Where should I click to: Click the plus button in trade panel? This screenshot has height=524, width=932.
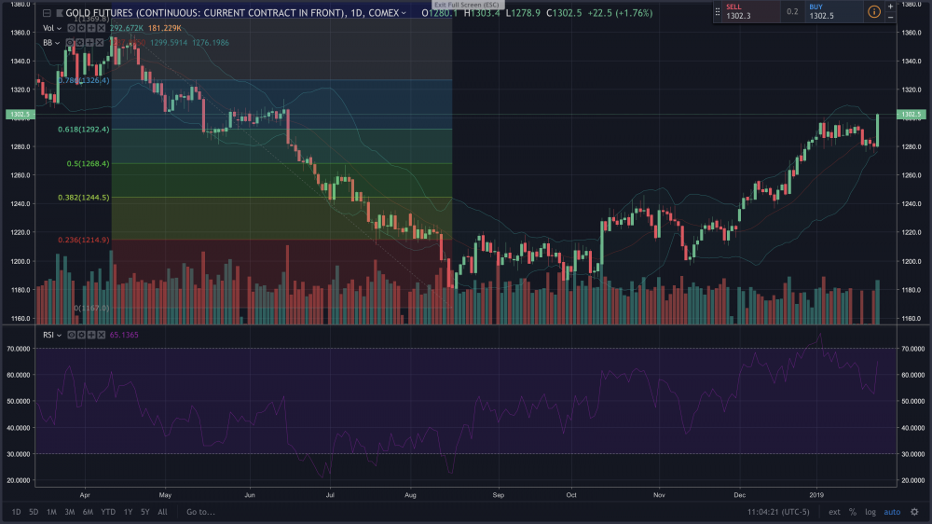tap(891, 6)
